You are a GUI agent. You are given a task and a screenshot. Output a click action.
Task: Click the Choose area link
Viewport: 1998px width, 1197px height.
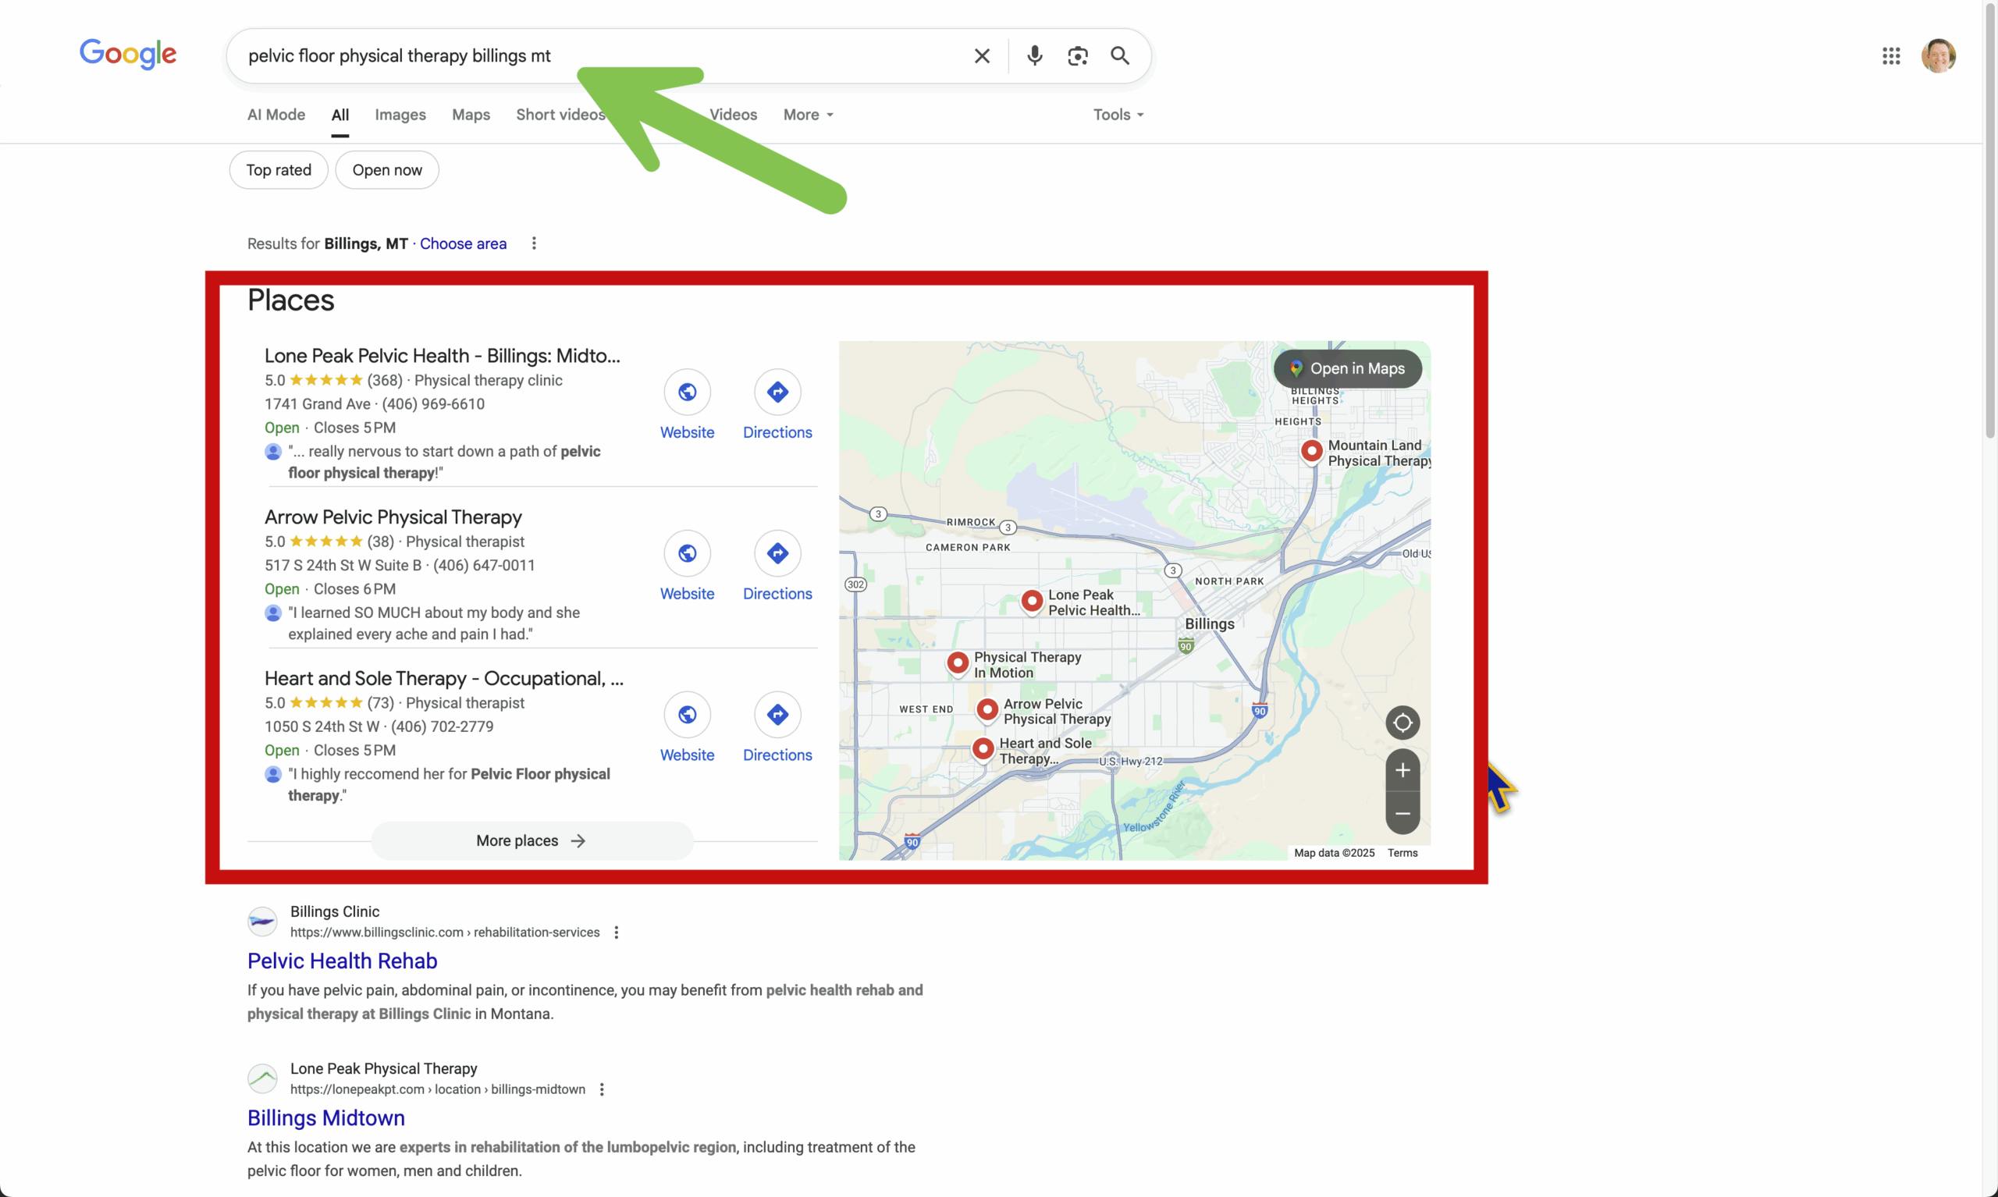click(463, 243)
